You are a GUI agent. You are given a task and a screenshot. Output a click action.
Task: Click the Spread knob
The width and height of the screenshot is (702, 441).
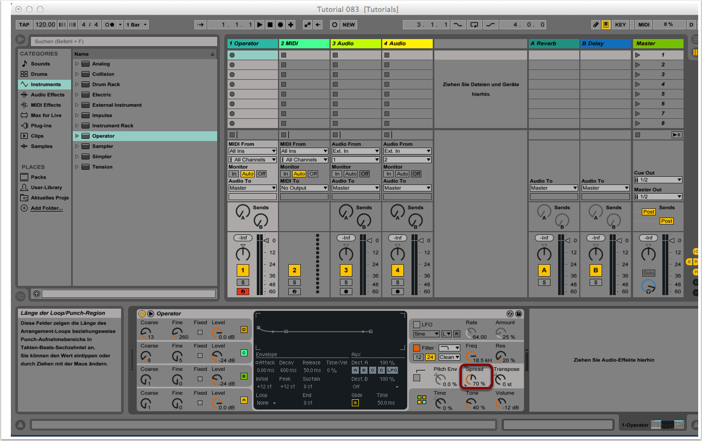471,379
